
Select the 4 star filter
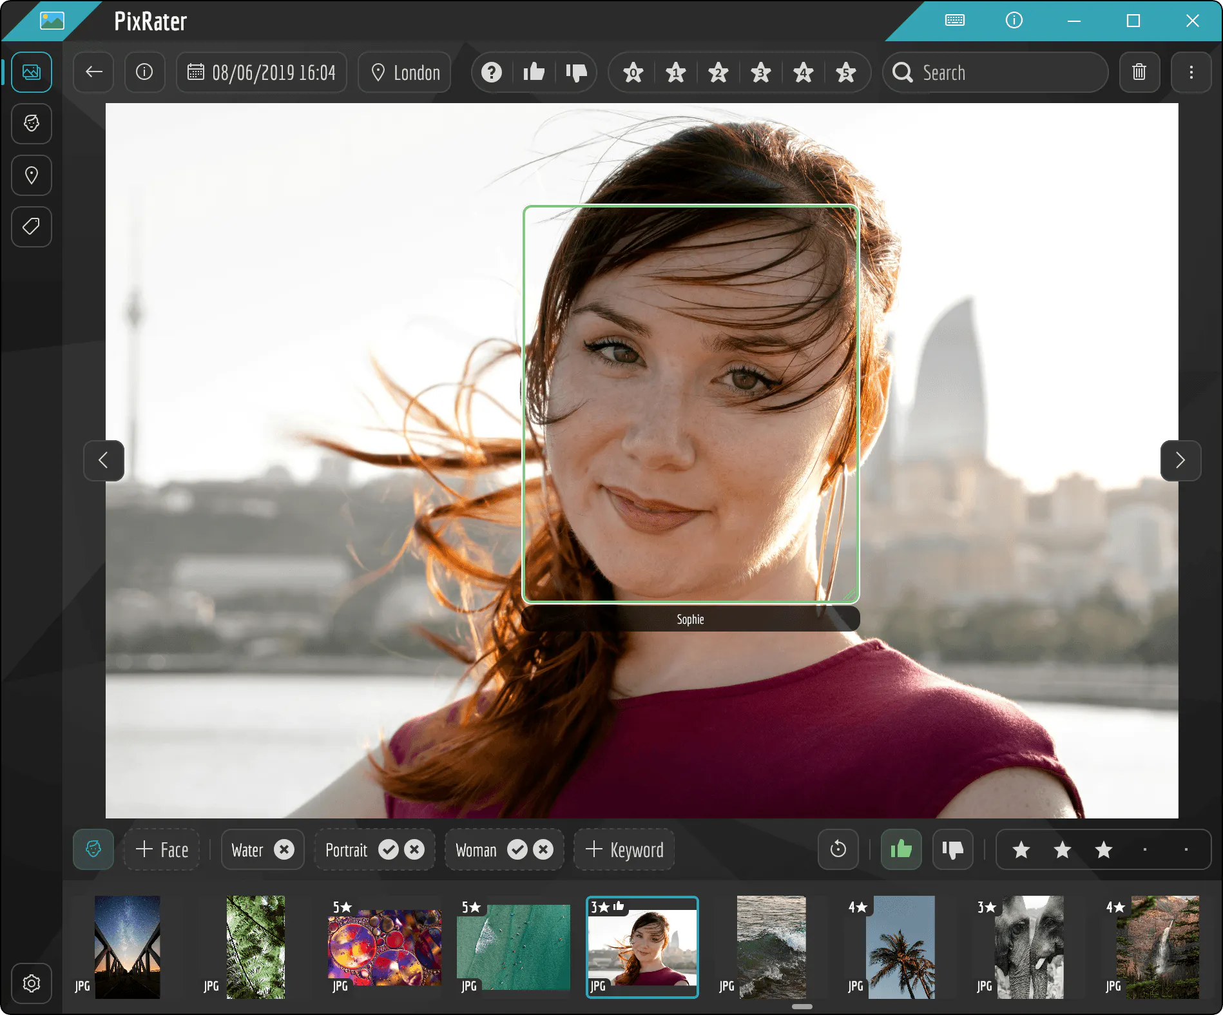pyautogui.click(x=804, y=72)
